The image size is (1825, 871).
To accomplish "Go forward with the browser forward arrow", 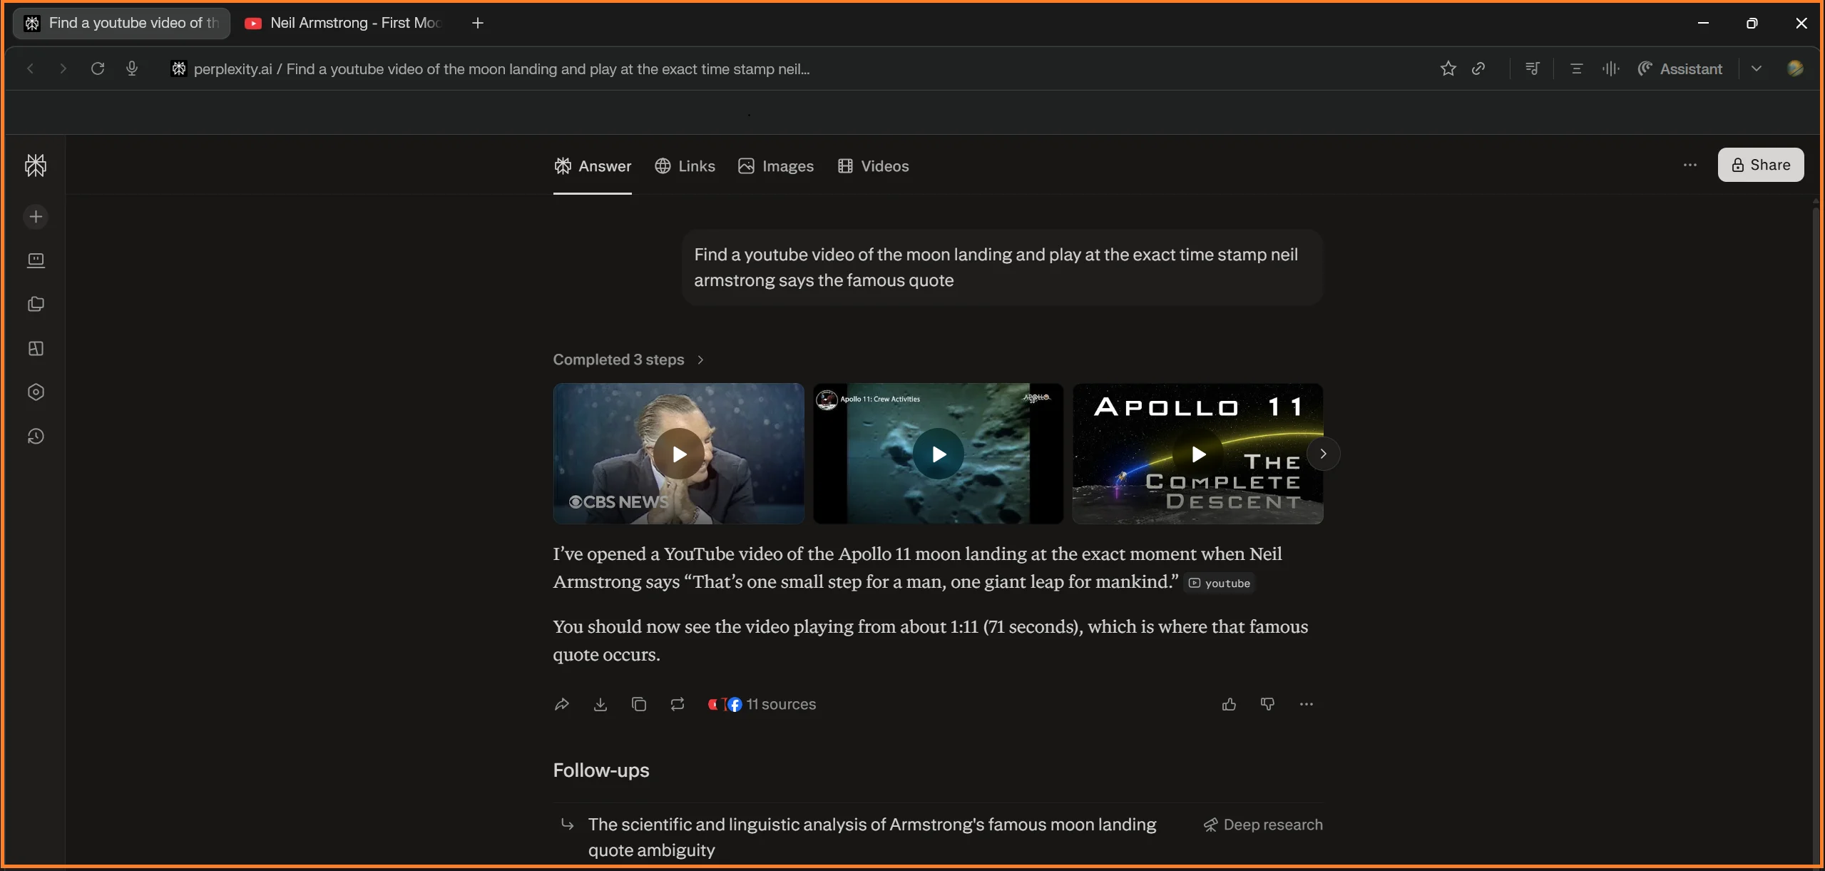I will 63,68.
